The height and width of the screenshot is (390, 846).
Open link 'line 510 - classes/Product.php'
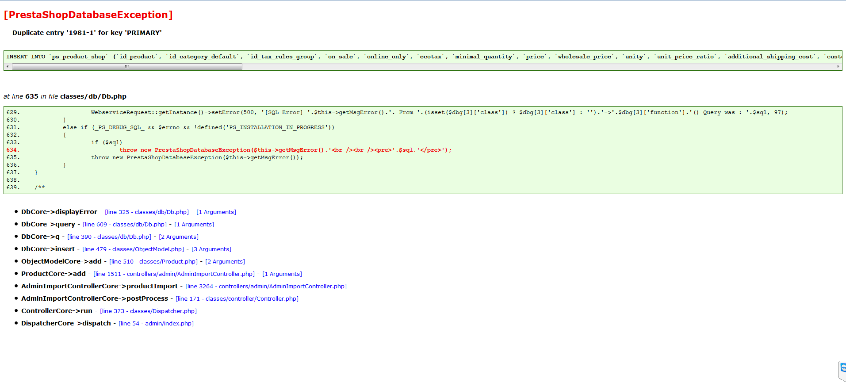tap(153, 262)
